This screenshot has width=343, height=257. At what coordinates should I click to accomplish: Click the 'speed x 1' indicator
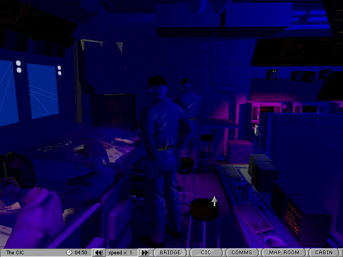[120, 253]
